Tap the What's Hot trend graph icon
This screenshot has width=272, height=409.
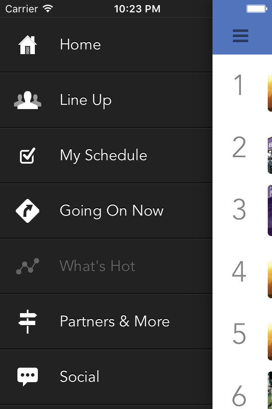[x=28, y=266]
